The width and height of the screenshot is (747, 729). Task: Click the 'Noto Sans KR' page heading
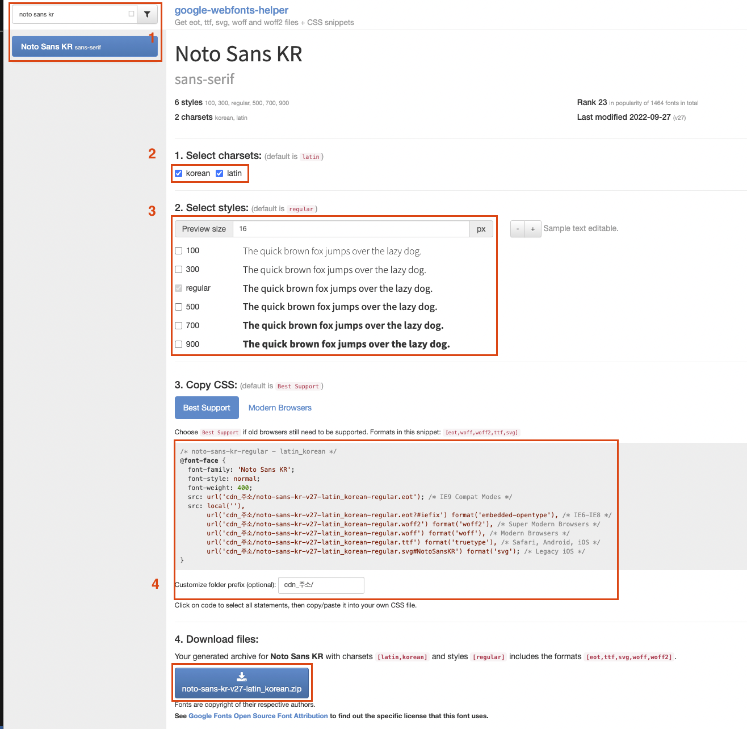pos(238,54)
